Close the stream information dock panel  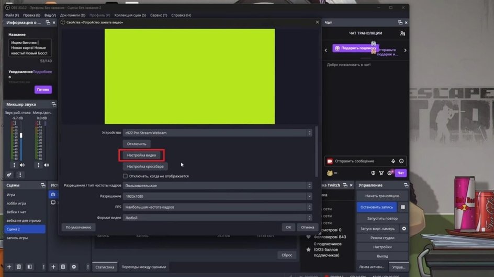tap(54, 22)
